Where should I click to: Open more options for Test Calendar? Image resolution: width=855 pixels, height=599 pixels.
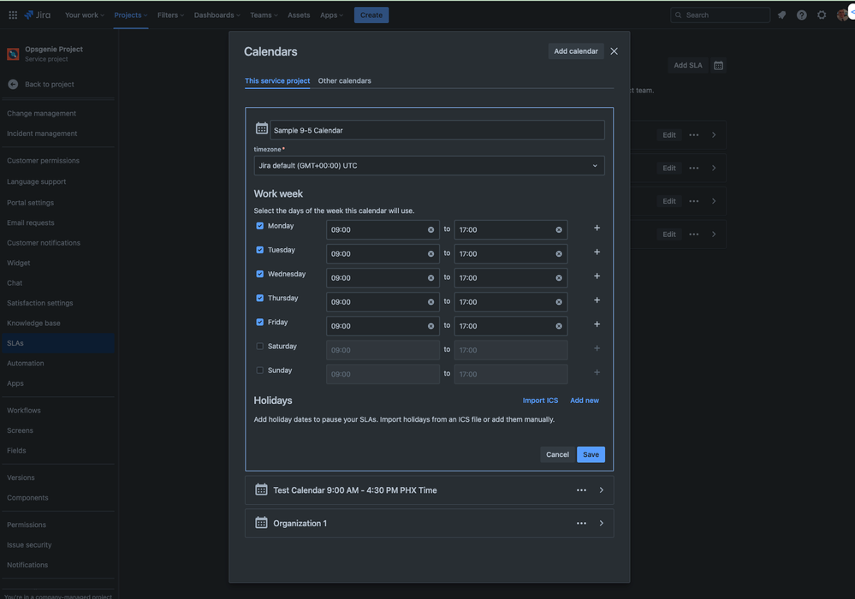pyautogui.click(x=582, y=490)
